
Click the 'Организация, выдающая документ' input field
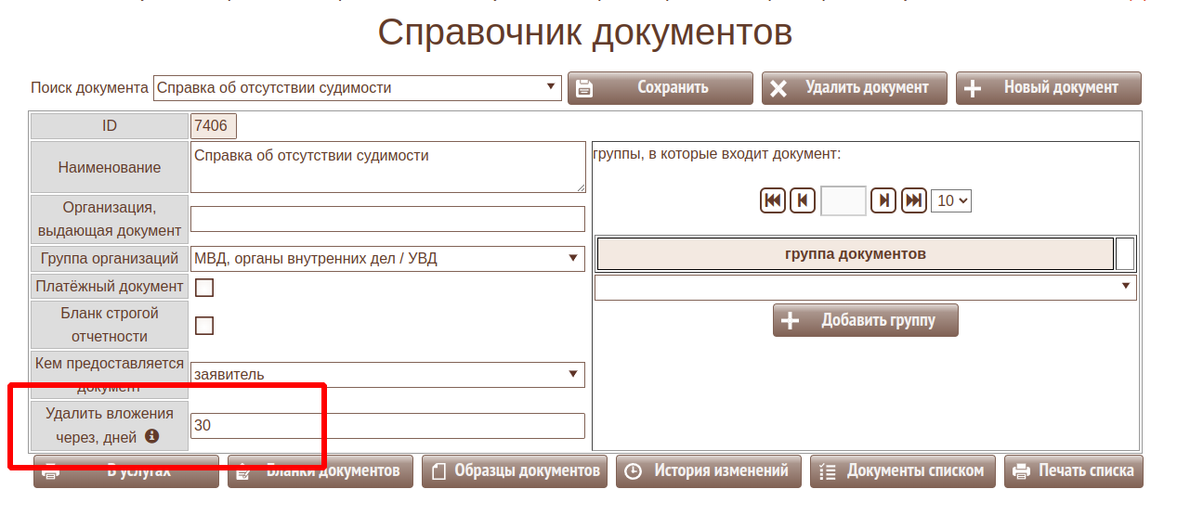[387, 219]
